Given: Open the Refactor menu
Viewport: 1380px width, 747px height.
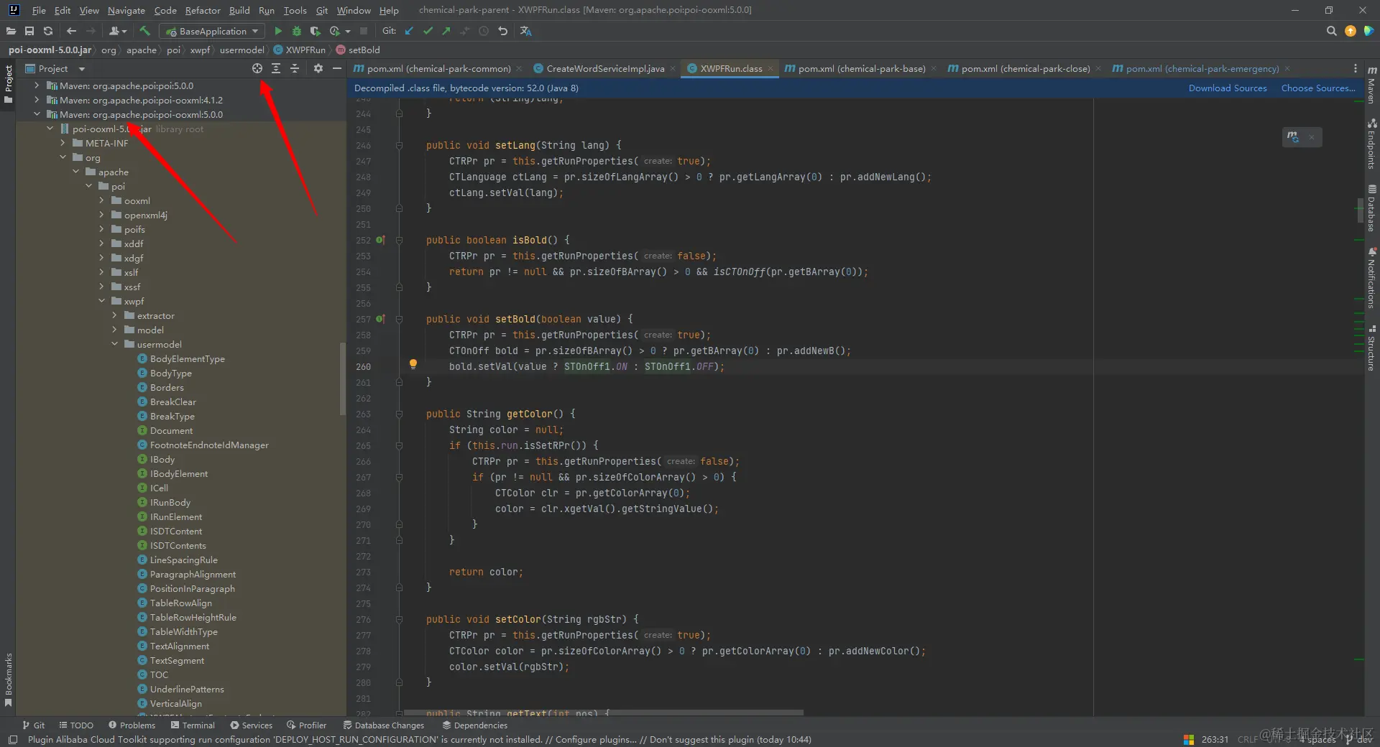Looking at the screenshot, I should tap(203, 10).
